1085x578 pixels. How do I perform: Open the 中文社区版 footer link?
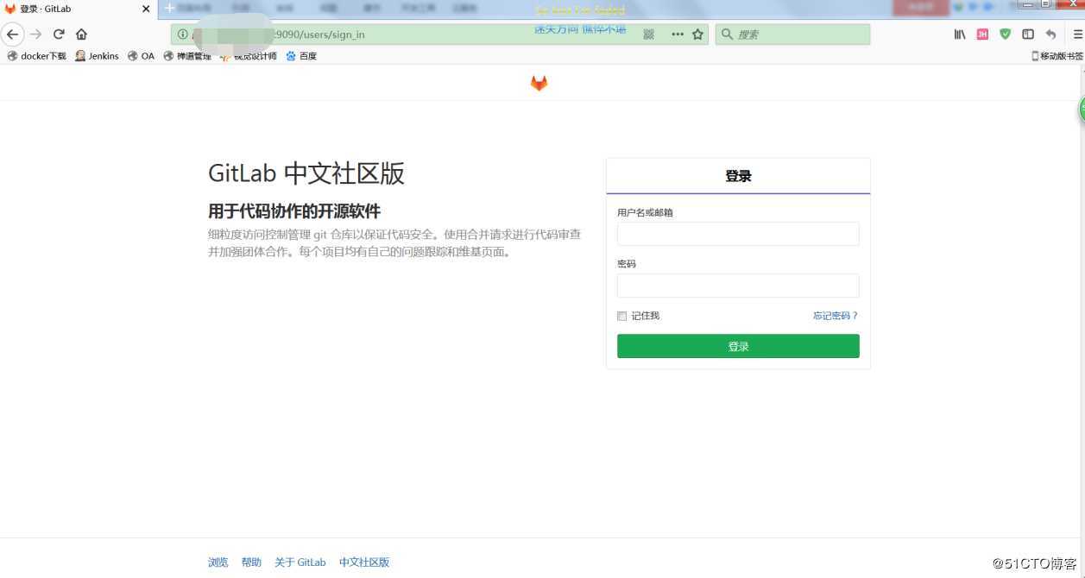[x=364, y=562]
